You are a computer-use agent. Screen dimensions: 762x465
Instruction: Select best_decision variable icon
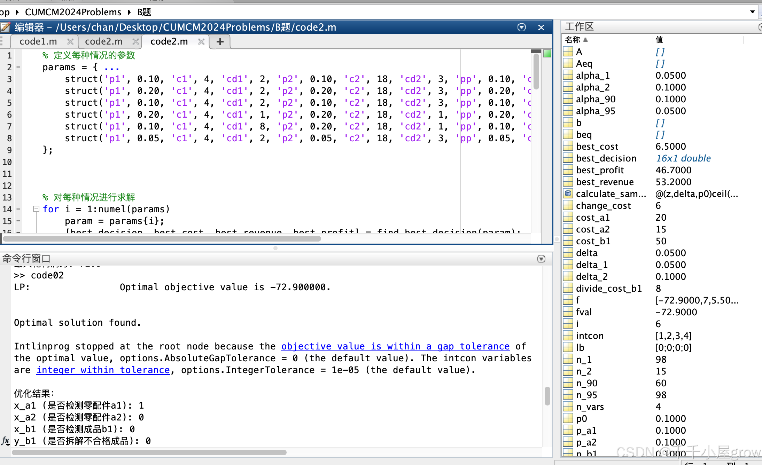(x=568, y=158)
